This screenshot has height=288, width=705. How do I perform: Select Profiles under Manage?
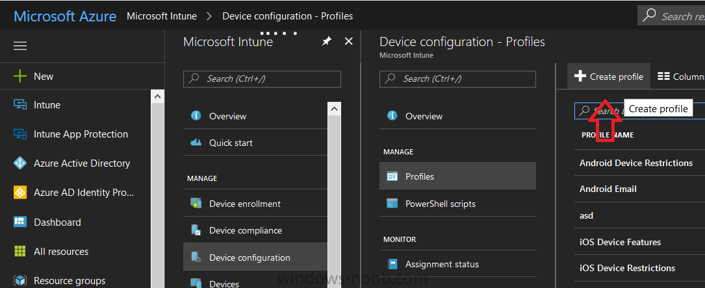tap(457, 176)
